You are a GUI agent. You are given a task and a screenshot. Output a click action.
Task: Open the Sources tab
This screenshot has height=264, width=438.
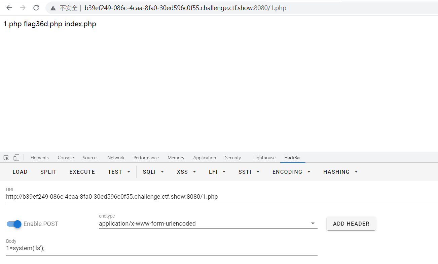click(x=90, y=158)
